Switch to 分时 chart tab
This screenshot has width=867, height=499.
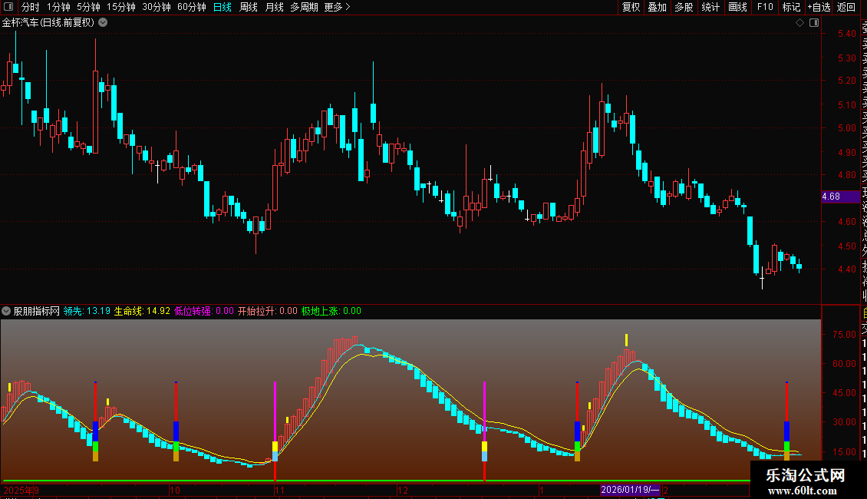pyautogui.click(x=31, y=7)
